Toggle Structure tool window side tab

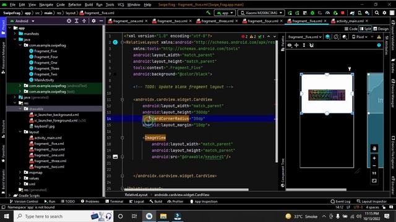point(3,129)
